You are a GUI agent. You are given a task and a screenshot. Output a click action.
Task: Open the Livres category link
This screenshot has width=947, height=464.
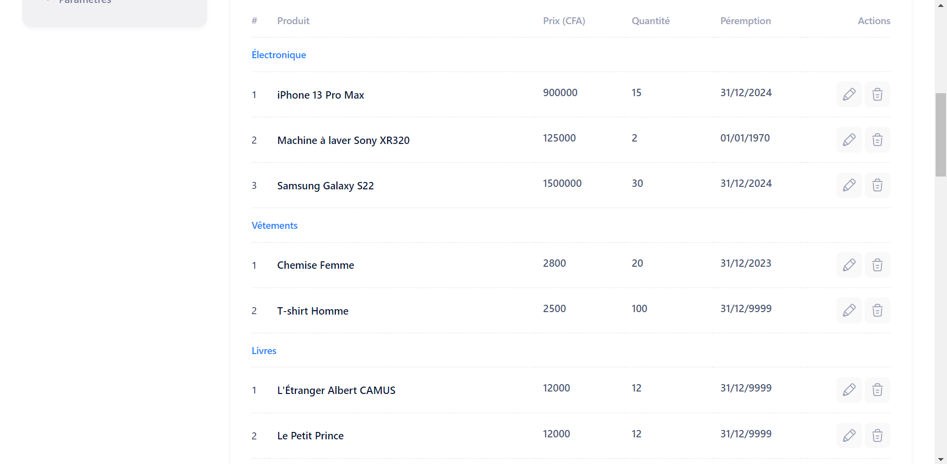(264, 351)
